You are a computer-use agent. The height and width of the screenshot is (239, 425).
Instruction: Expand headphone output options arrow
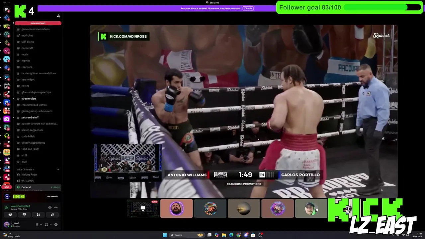pyautogui.click(x=50, y=225)
